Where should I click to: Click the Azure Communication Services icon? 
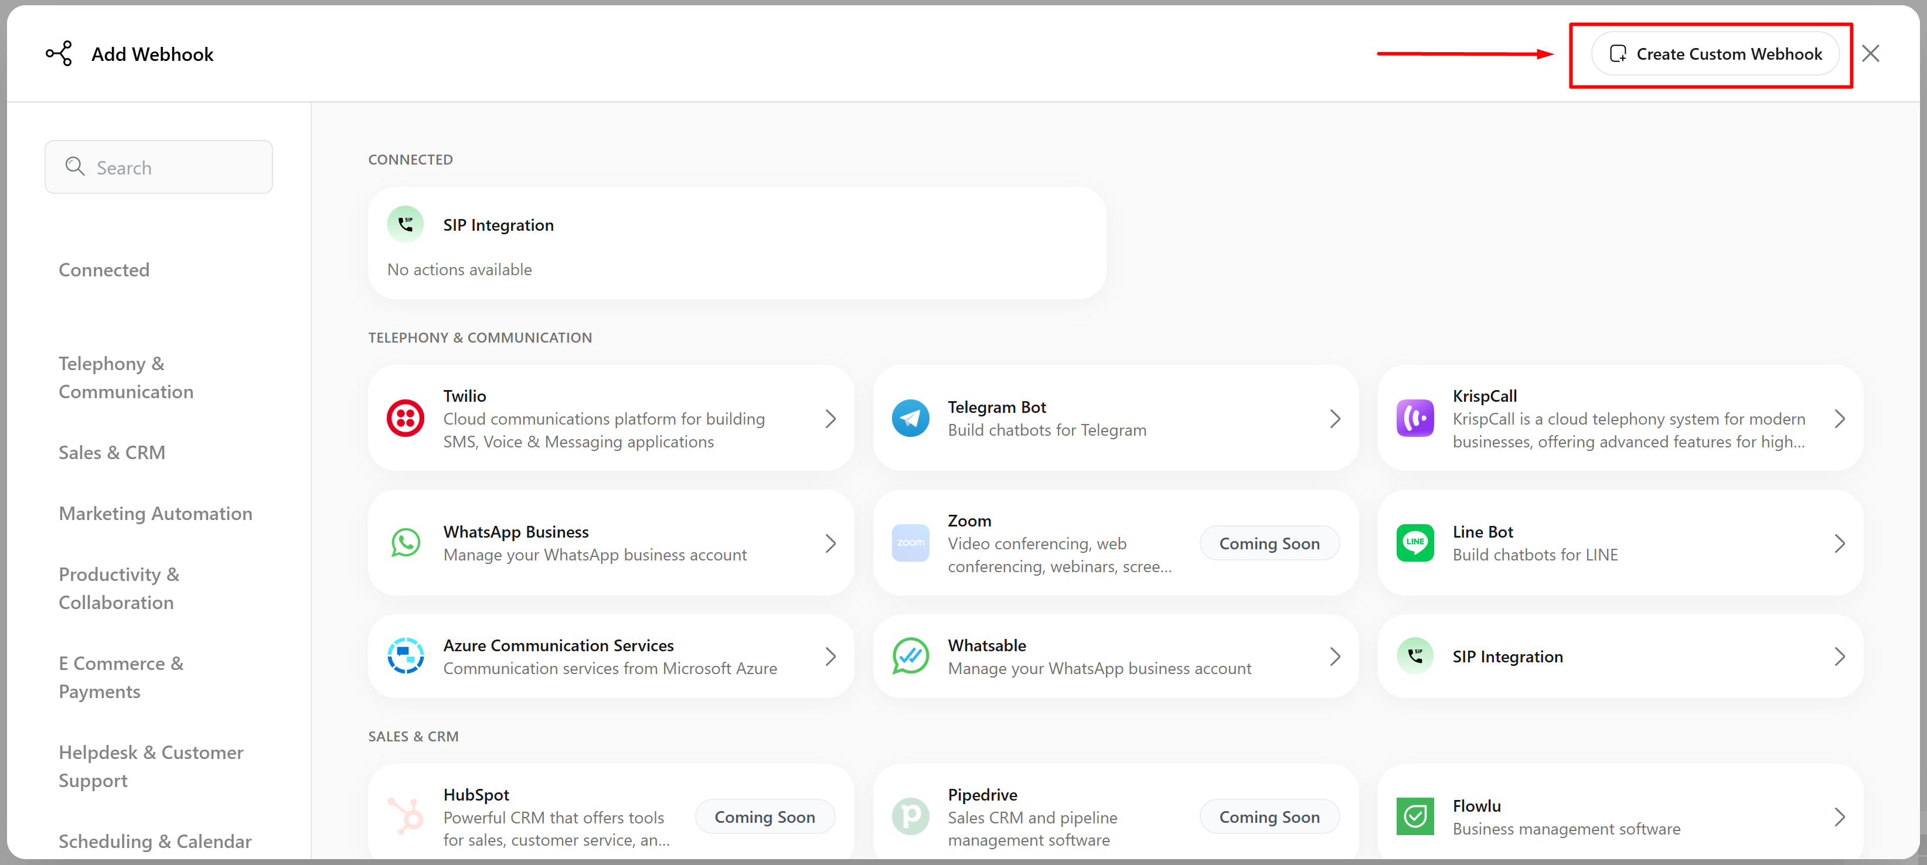pyautogui.click(x=406, y=656)
